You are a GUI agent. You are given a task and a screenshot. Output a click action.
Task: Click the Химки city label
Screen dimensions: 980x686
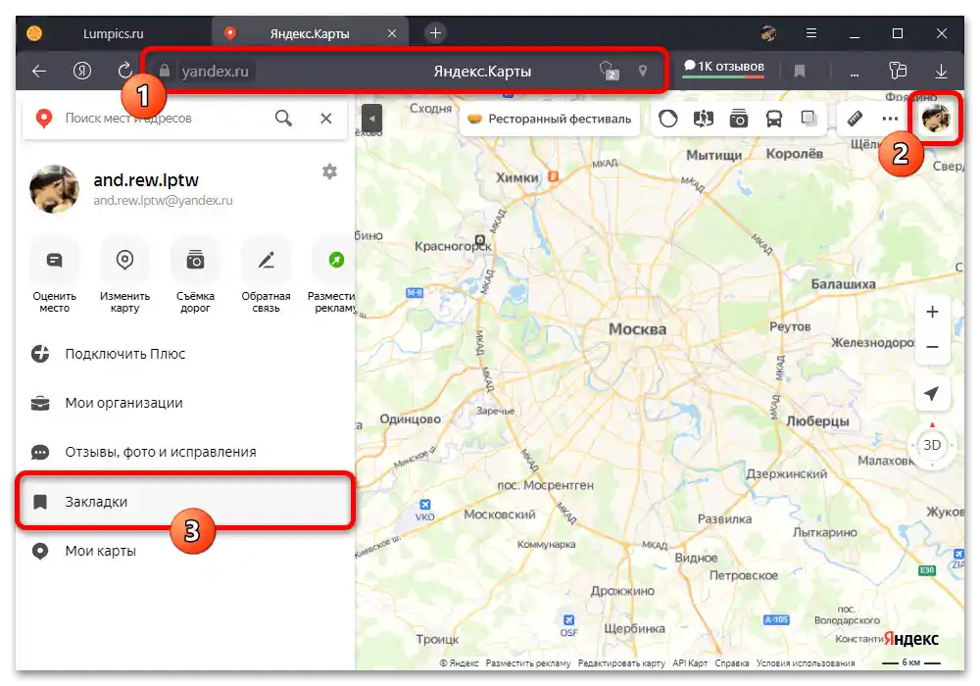point(516,177)
